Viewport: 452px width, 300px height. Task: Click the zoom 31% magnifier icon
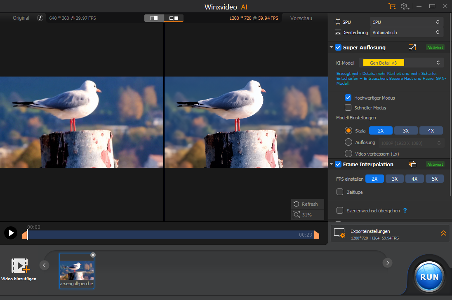296,215
